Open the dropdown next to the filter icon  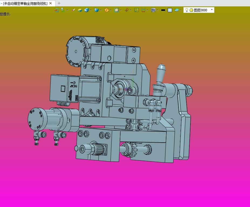(67, 10)
